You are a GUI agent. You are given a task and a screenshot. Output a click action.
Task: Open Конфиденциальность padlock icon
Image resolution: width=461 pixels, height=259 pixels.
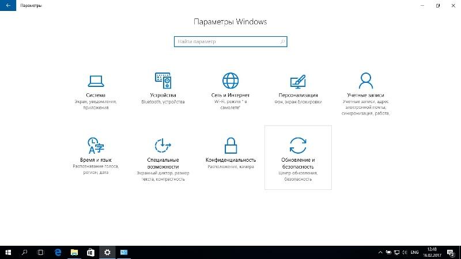tap(231, 146)
